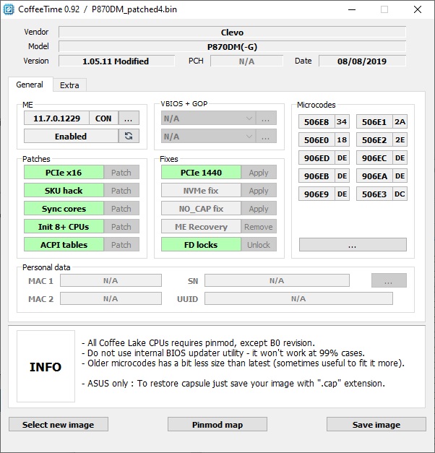This screenshot has height=453, width=435.
Task: Click the green FD locks label
Action: tap(201, 244)
